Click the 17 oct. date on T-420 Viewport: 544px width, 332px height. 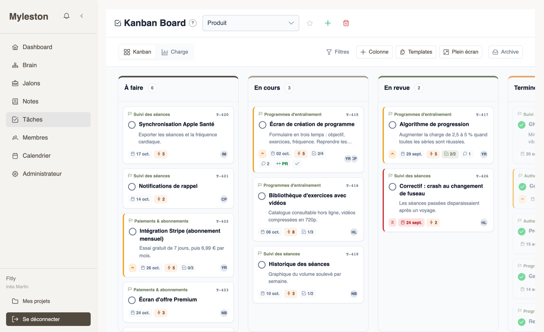point(140,154)
